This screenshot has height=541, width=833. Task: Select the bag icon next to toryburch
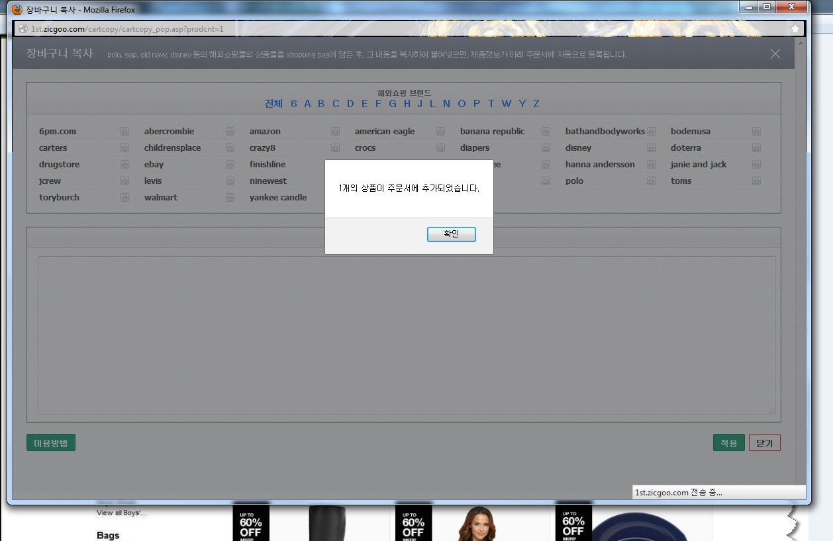pyautogui.click(x=124, y=197)
